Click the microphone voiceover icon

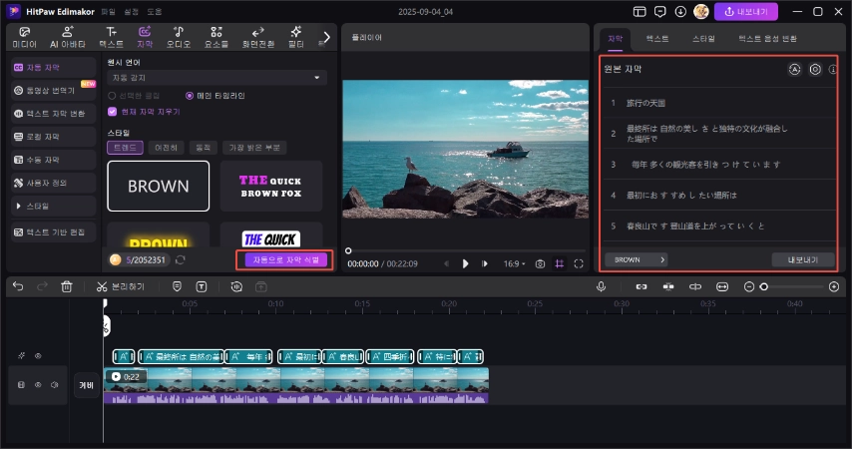(602, 286)
